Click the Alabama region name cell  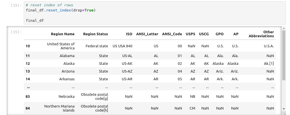[x=67, y=56]
